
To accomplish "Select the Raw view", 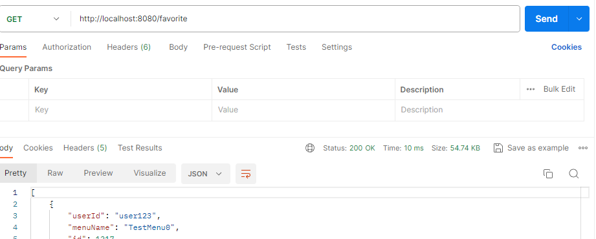I will tap(55, 173).
